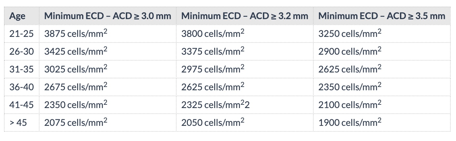Select the 2325 cells/mm² cell

(x=215, y=105)
